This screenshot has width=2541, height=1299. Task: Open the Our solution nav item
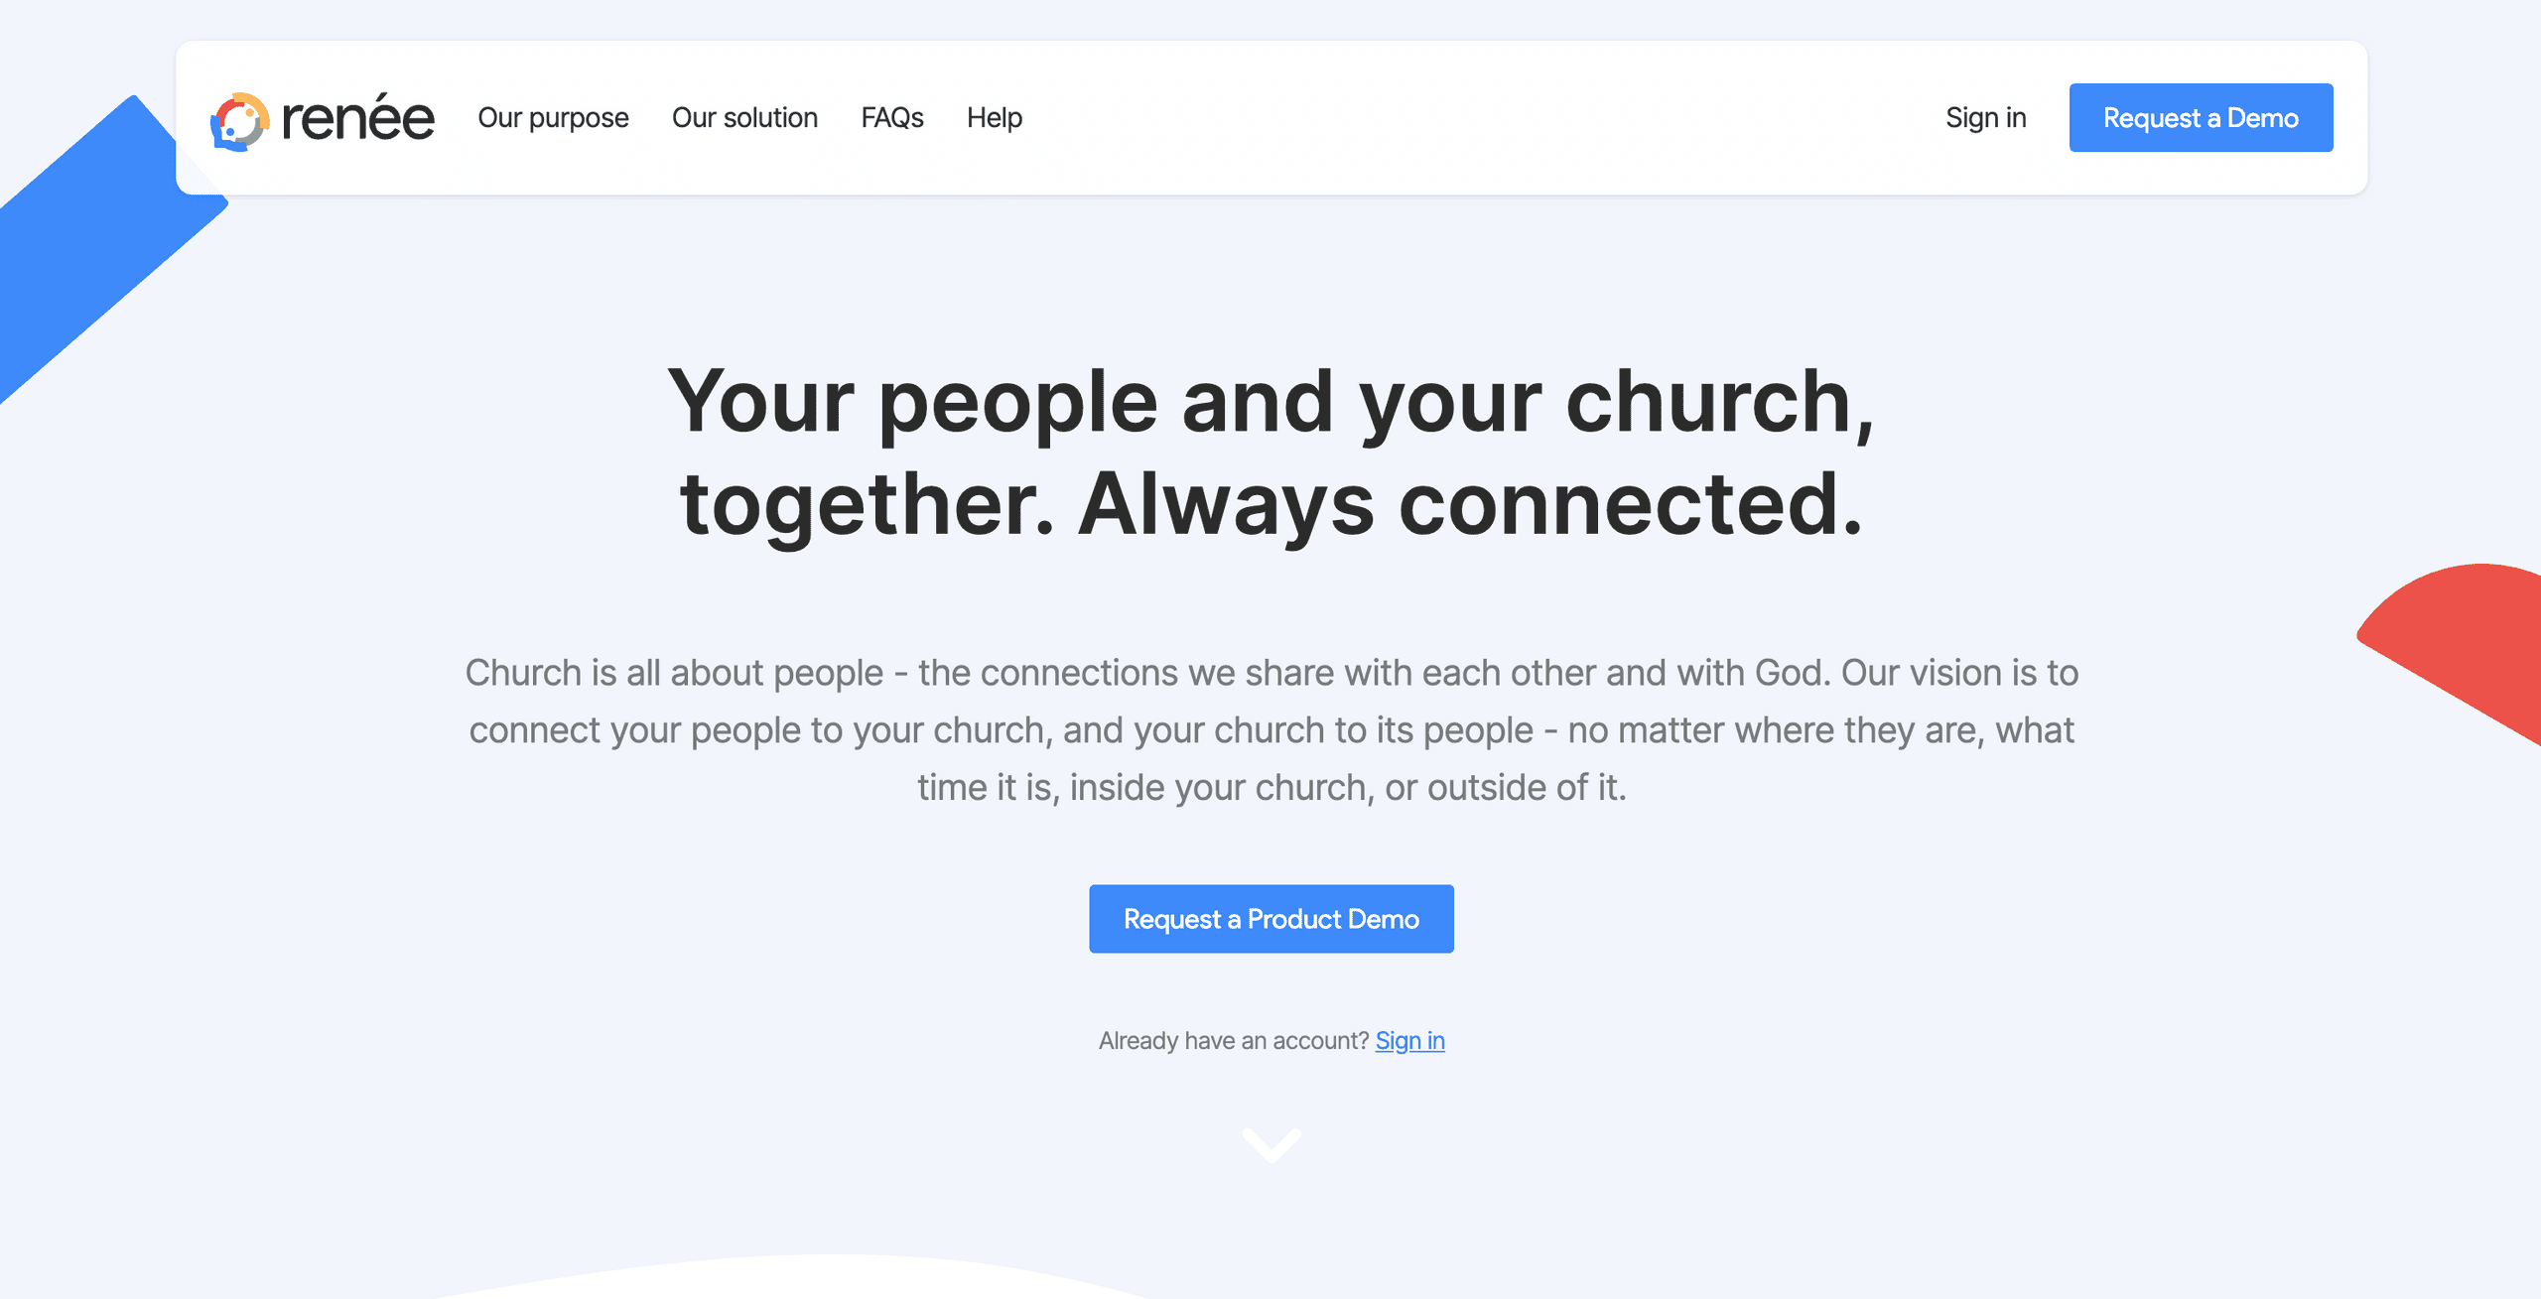744,118
